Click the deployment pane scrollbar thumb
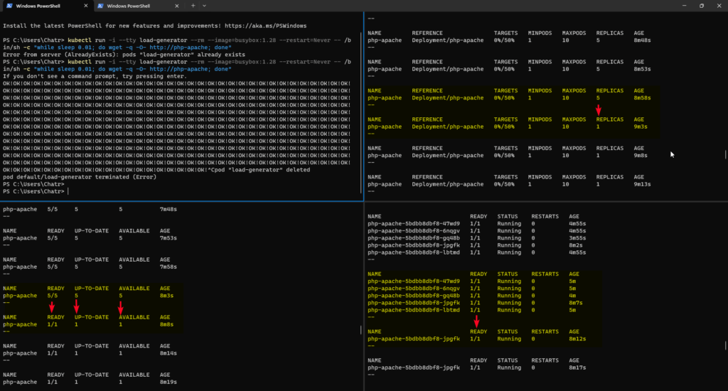The width and height of the screenshot is (728, 391). coord(361,330)
